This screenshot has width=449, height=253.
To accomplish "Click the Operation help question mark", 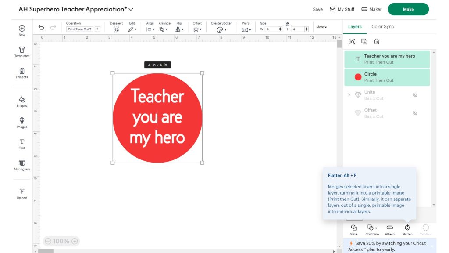I will click(97, 29).
